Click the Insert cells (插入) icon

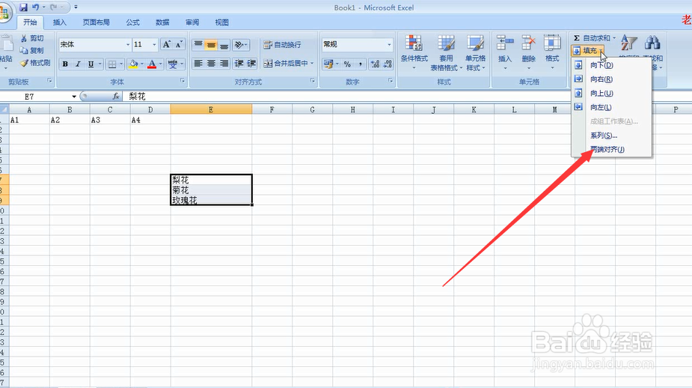(x=505, y=43)
